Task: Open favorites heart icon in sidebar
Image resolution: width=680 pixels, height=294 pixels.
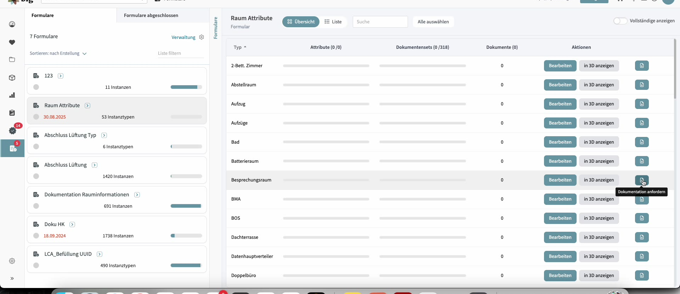Action: tap(12, 42)
